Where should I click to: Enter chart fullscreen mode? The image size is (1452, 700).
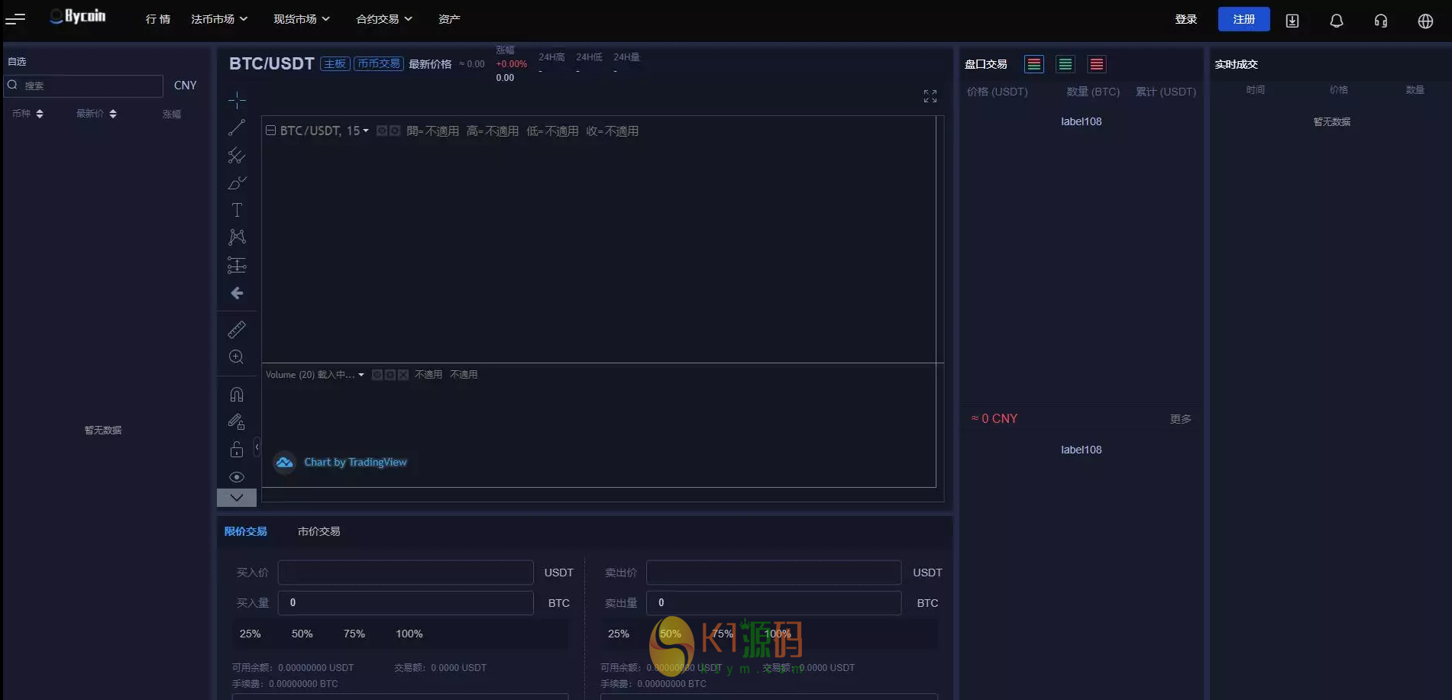[930, 96]
